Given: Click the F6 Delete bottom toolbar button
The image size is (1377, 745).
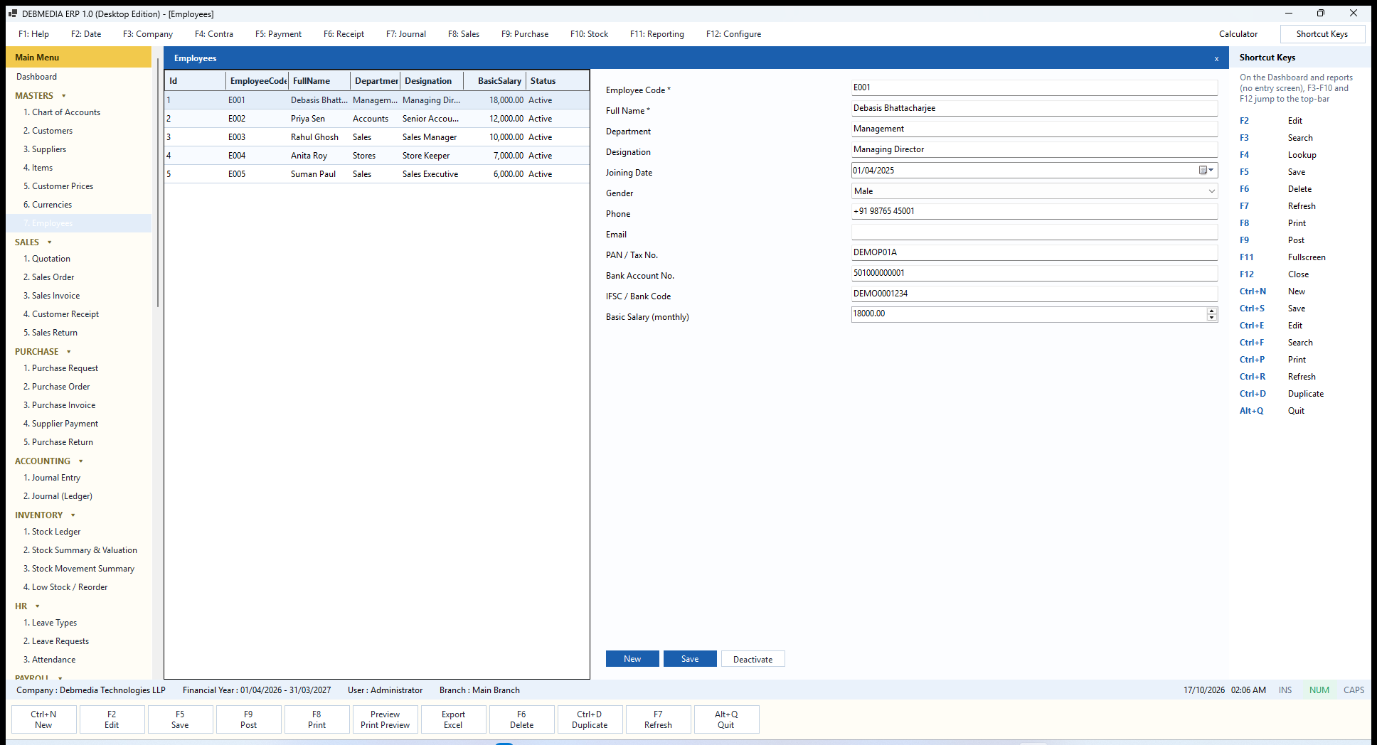Looking at the screenshot, I should tap(521, 719).
